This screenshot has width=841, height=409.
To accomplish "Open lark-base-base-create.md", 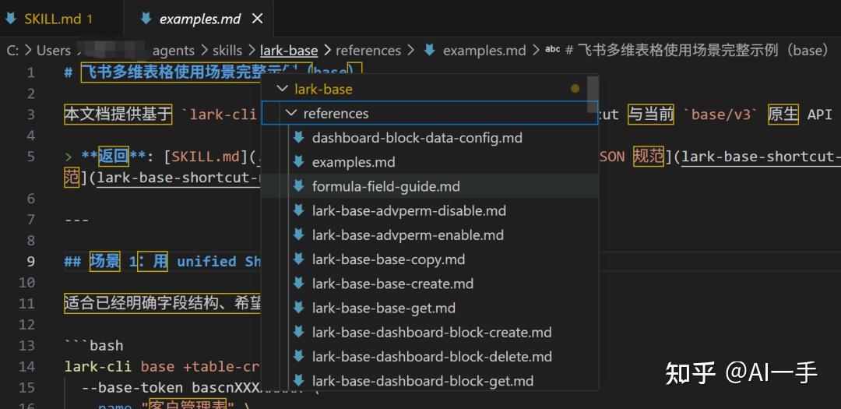I will 393,284.
